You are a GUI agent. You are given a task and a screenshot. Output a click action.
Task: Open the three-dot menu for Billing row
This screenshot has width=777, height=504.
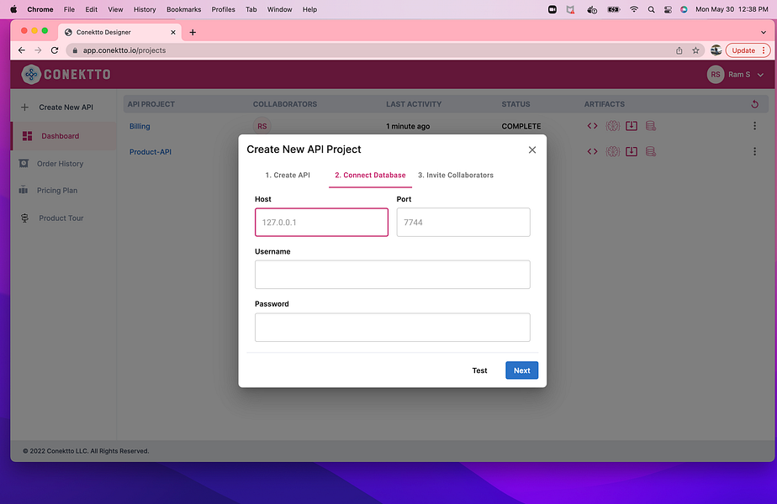point(754,126)
